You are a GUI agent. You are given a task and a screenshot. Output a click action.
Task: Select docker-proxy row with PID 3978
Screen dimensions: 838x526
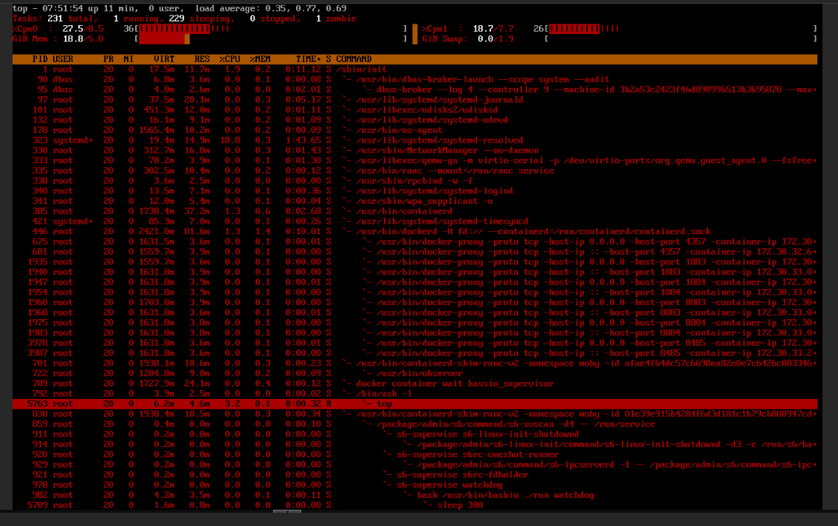(x=415, y=344)
